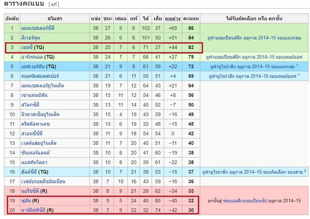Open the เอฟเวอร์ตัน club link
The width and height of the screenshot is (310, 219).
33,67
